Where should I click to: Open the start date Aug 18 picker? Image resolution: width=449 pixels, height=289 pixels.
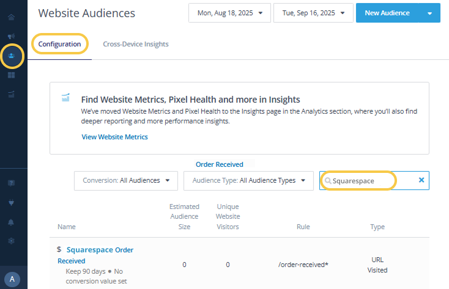coord(228,13)
